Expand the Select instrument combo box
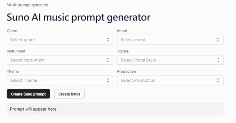Screen dimensions: 236x123 coord(60,60)
